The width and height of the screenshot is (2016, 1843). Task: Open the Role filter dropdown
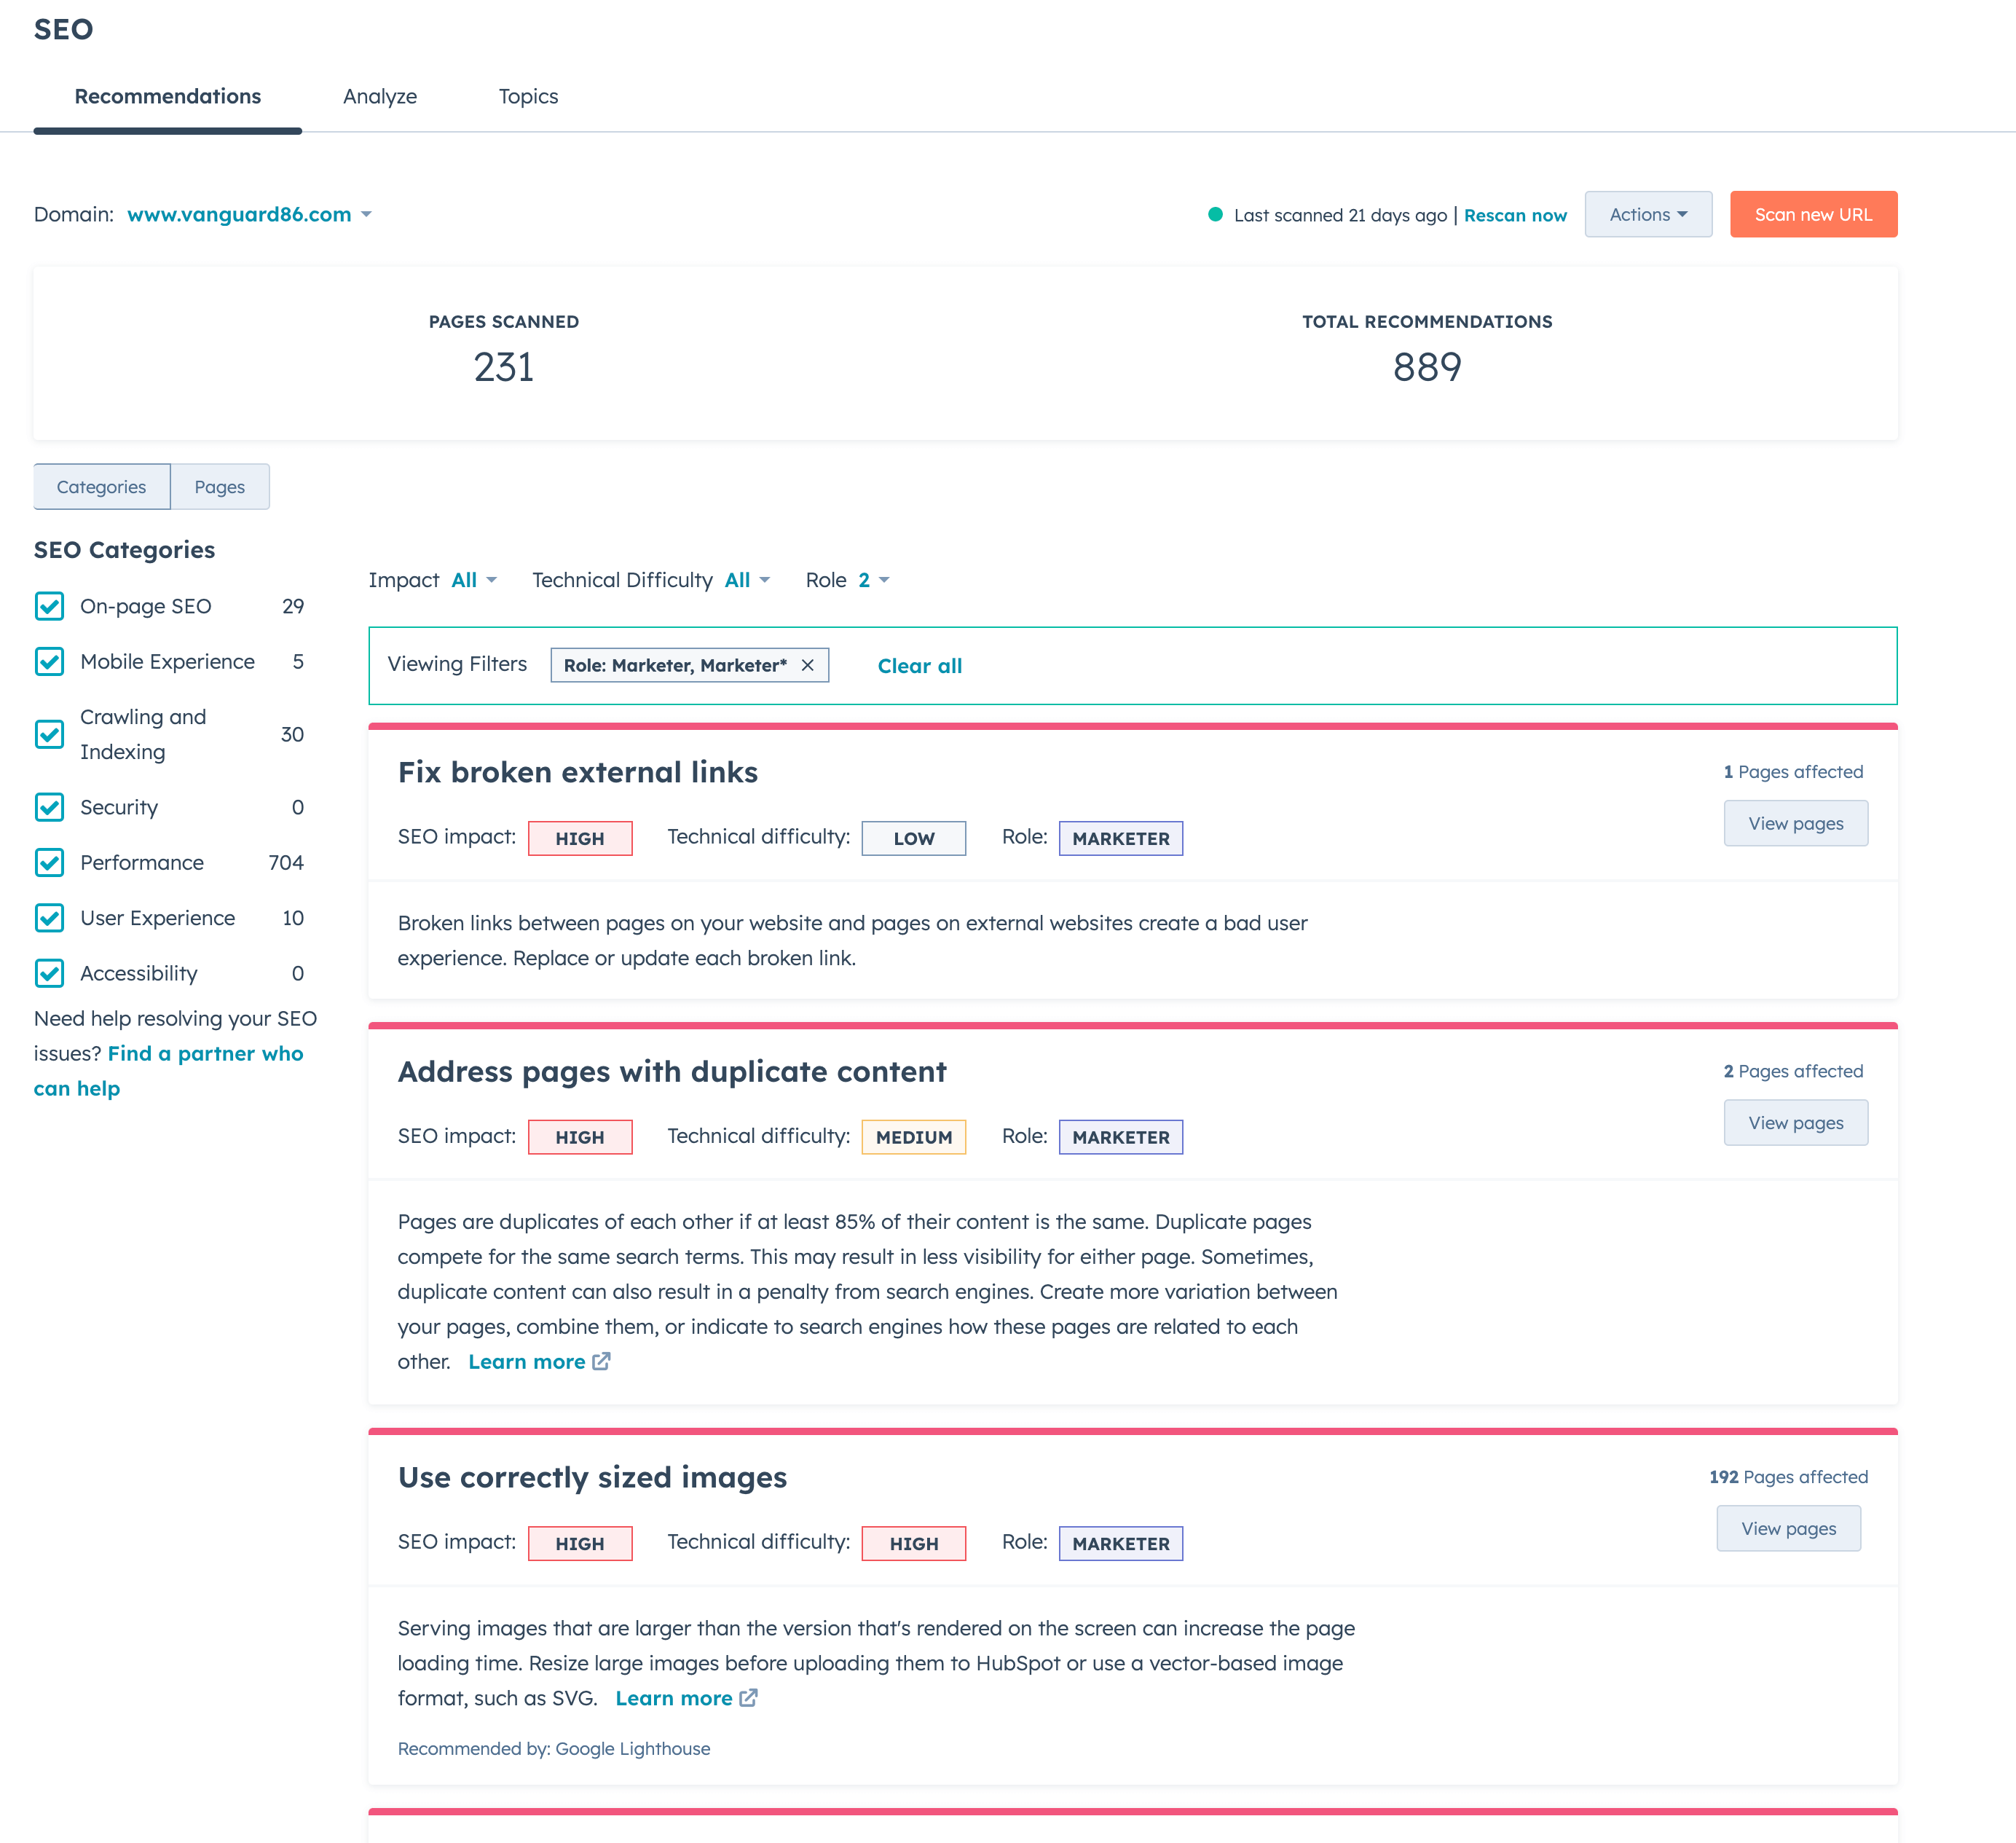point(872,580)
